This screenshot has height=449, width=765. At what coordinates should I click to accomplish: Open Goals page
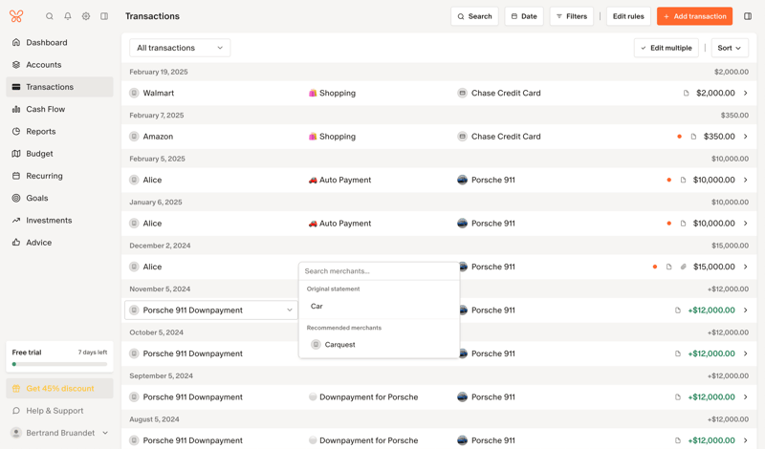point(59,198)
